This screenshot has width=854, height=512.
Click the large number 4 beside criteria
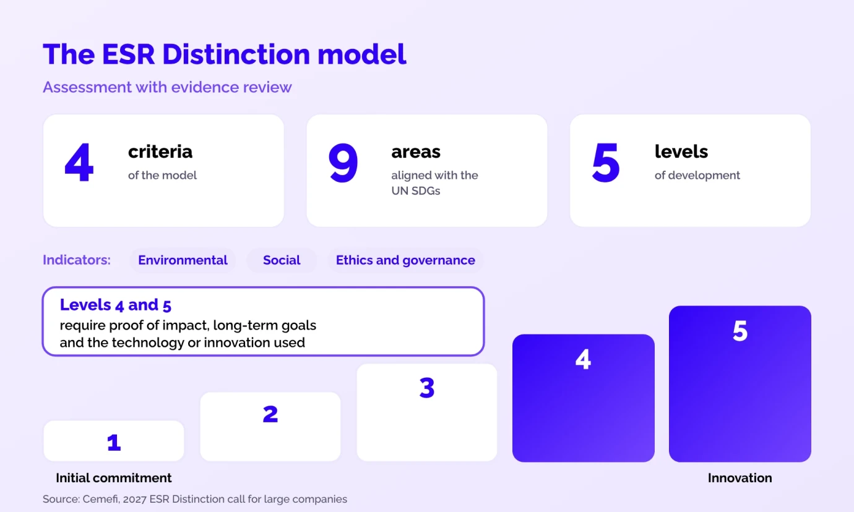pyautogui.click(x=79, y=163)
